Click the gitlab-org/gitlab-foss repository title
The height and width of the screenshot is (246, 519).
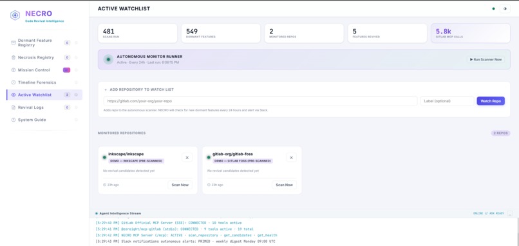click(x=232, y=154)
